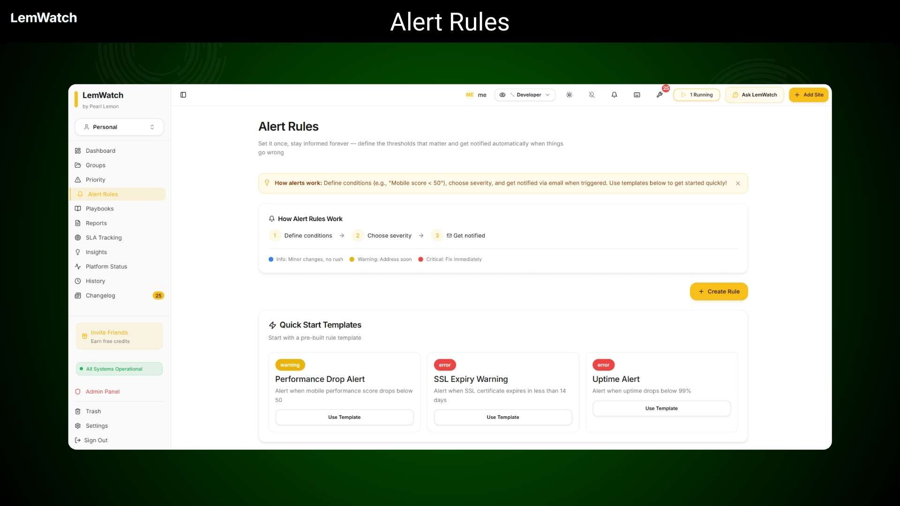Open the Personal workspace selector
This screenshot has height=506, width=900.
point(119,126)
